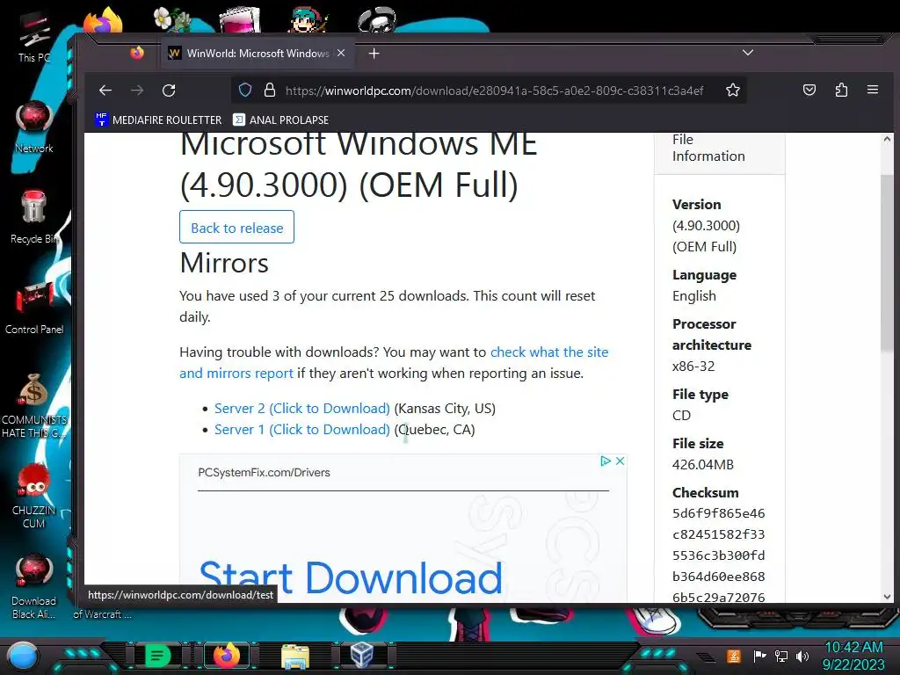Click the Mirrors heading

pos(224,263)
